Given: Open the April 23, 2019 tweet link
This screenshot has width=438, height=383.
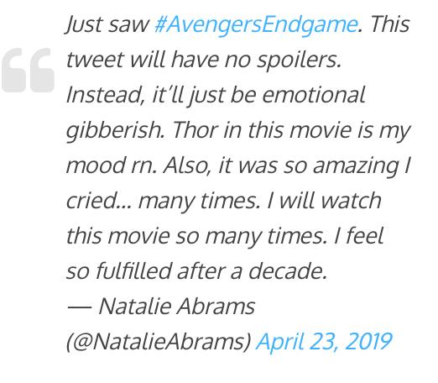Looking at the screenshot, I should [x=324, y=341].
